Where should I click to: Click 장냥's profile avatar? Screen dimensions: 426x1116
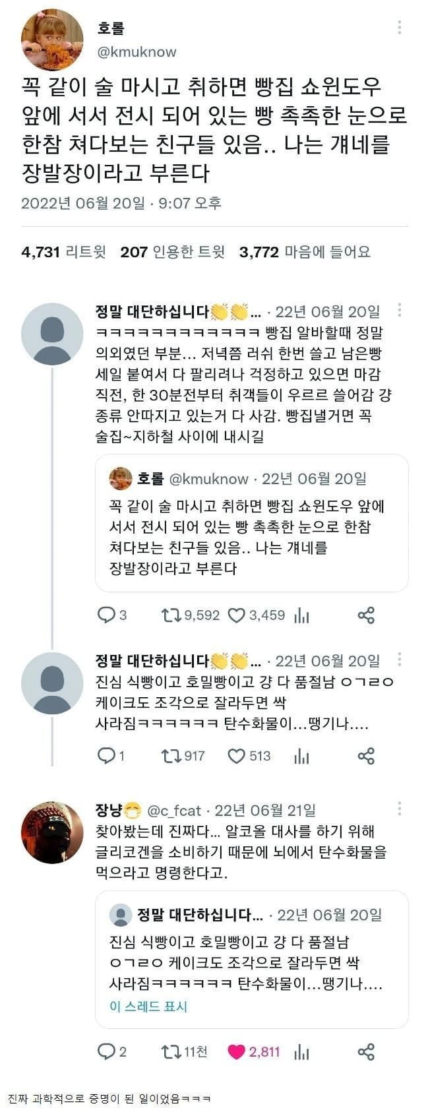52,832
